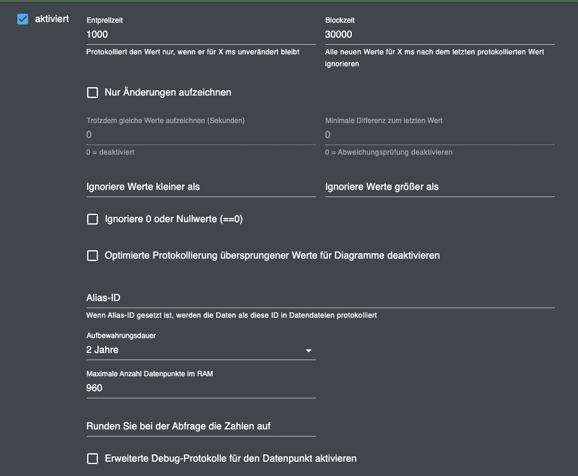Click the Erweiterte Debug-Protokolle label text
Viewport: 578px width, 476px height.
point(230,459)
